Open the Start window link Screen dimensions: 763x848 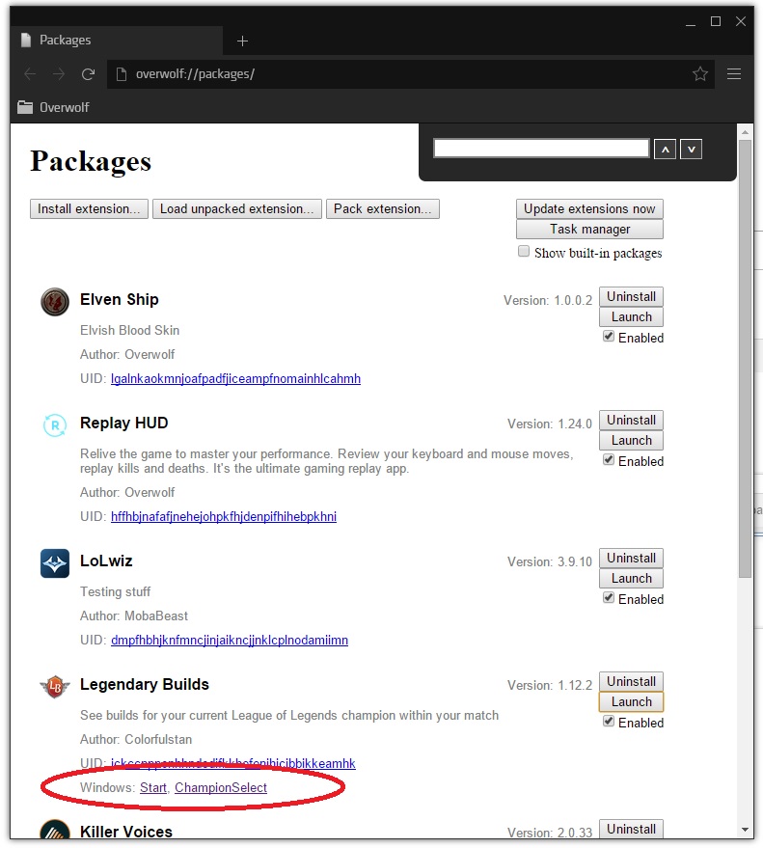coord(153,787)
